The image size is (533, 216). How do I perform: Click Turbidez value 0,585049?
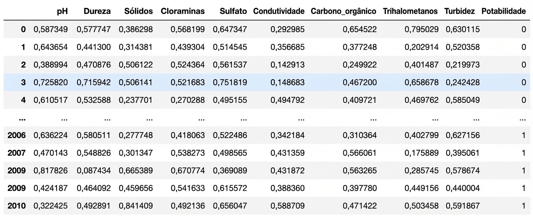(463, 100)
